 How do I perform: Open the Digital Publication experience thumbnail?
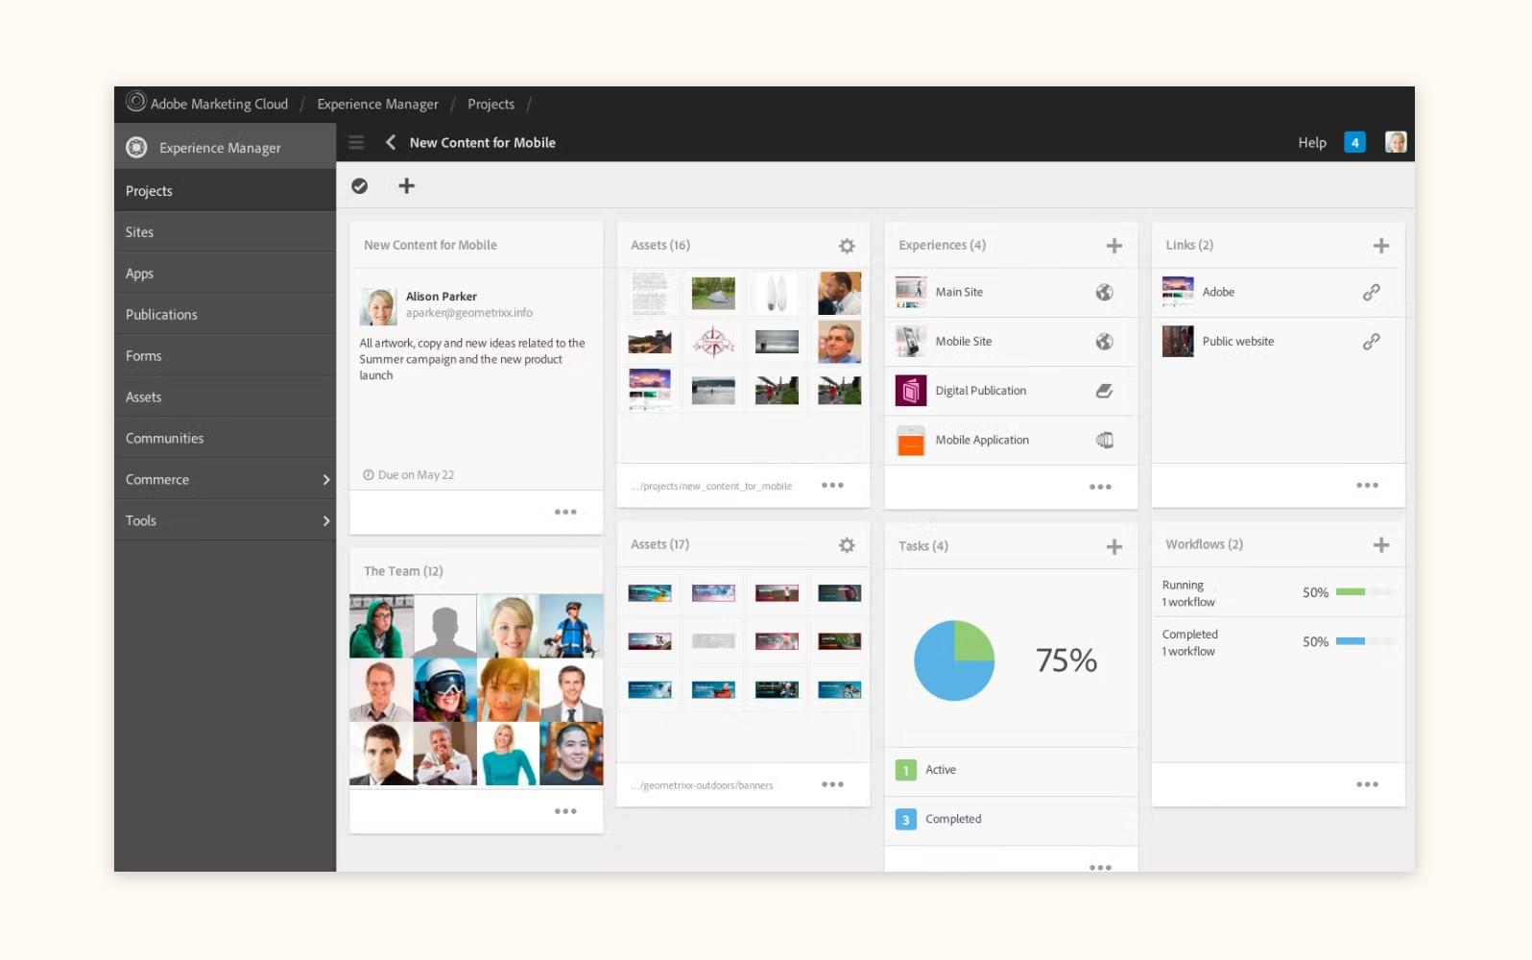click(x=910, y=391)
